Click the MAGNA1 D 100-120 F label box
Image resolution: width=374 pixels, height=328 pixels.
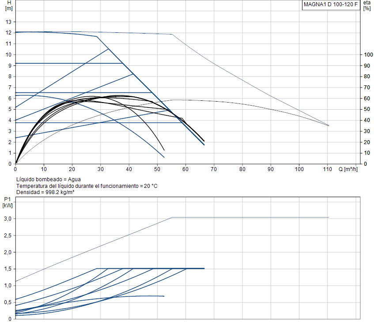point(331,4)
